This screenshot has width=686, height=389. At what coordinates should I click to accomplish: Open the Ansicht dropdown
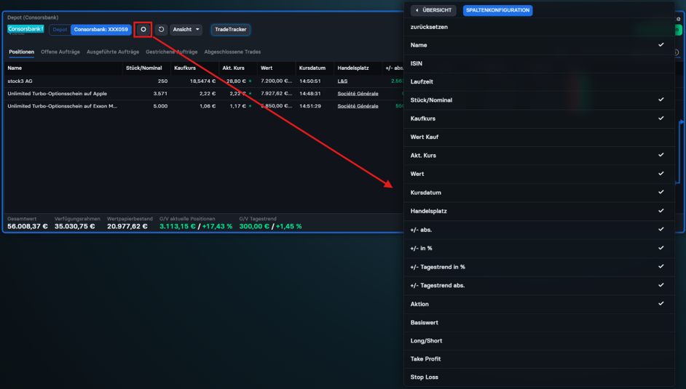pyautogui.click(x=186, y=29)
